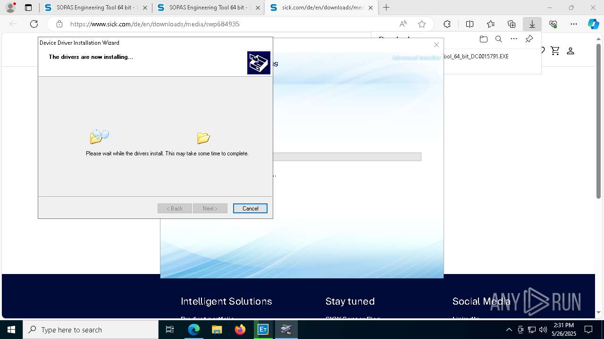Open Browser essentials icon
Screen dimensions: 604x339
(553, 24)
